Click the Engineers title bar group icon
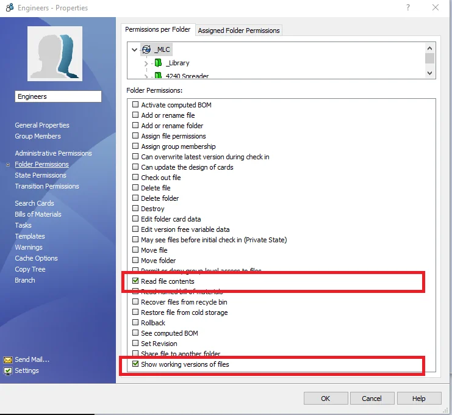This screenshot has width=452, height=415. coord(8,8)
